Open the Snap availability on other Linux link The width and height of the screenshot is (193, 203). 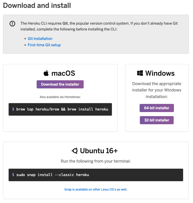(96, 189)
